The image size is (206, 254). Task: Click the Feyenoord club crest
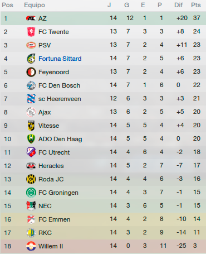pos(31,72)
